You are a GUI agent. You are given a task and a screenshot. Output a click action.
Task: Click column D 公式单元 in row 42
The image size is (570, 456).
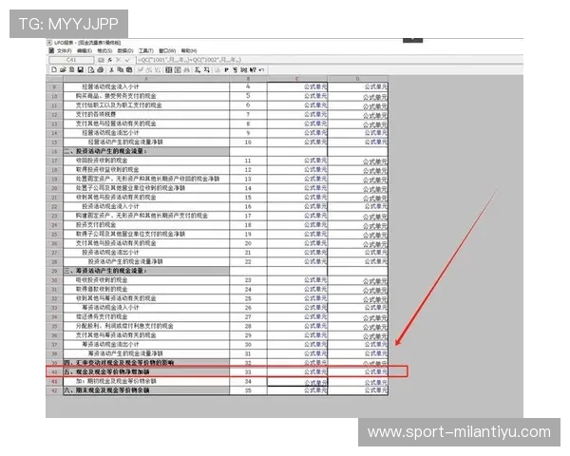(358, 390)
